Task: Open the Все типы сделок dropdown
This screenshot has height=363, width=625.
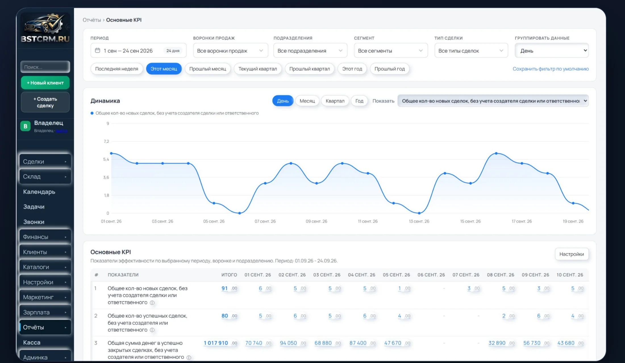Action: pyautogui.click(x=471, y=50)
